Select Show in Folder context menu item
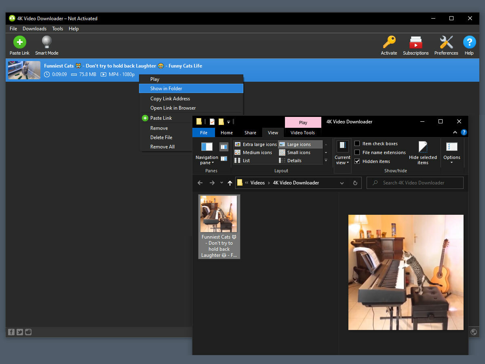 click(x=191, y=89)
